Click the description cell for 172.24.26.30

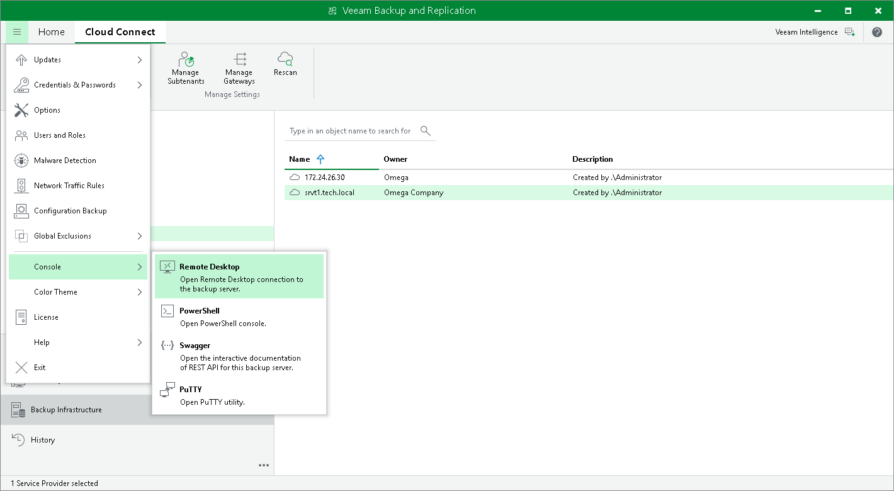(617, 178)
